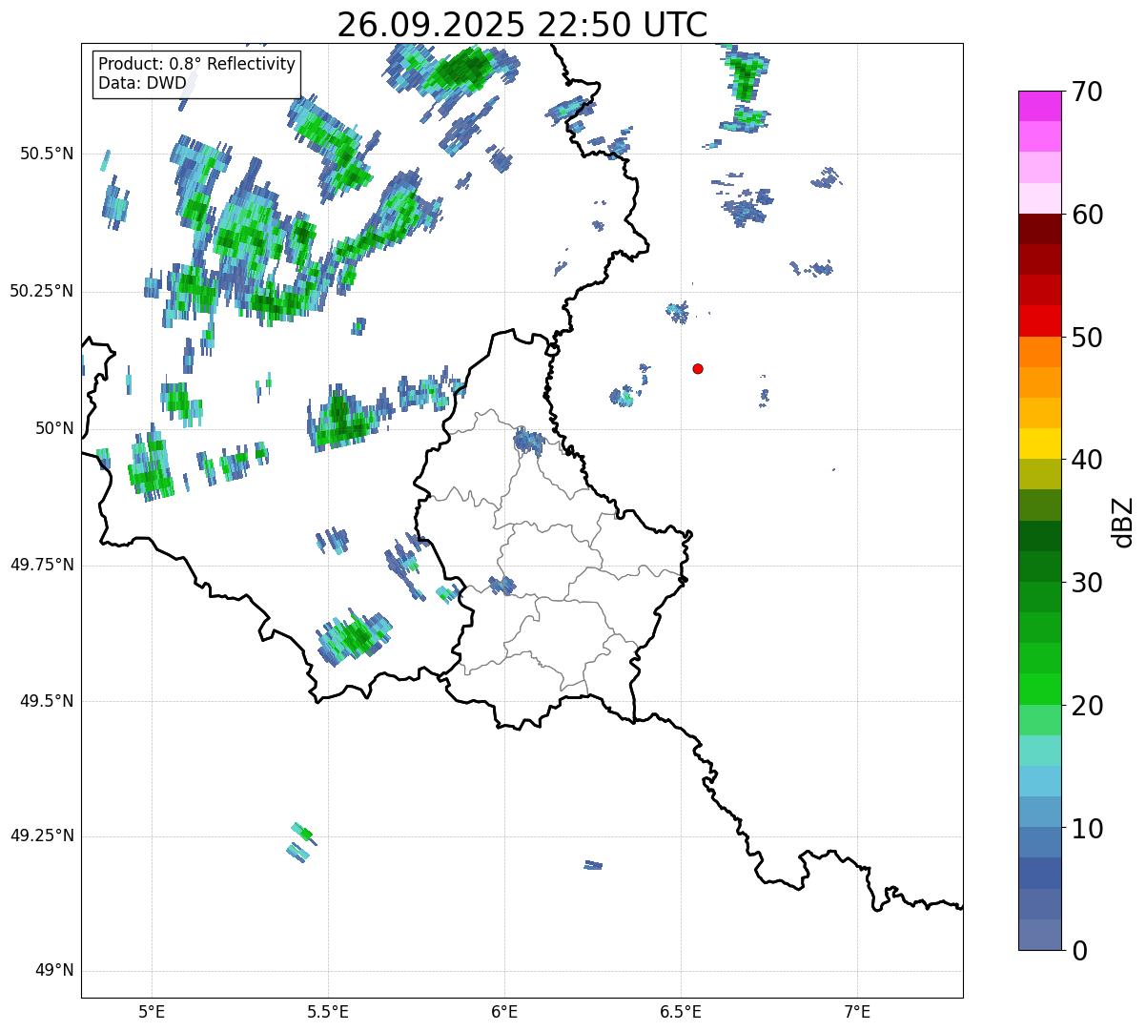The height and width of the screenshot is (1031, 1146).
Task: Click the 'Product: 0.8° Reflectivity' text
Action: pos(197,64)
